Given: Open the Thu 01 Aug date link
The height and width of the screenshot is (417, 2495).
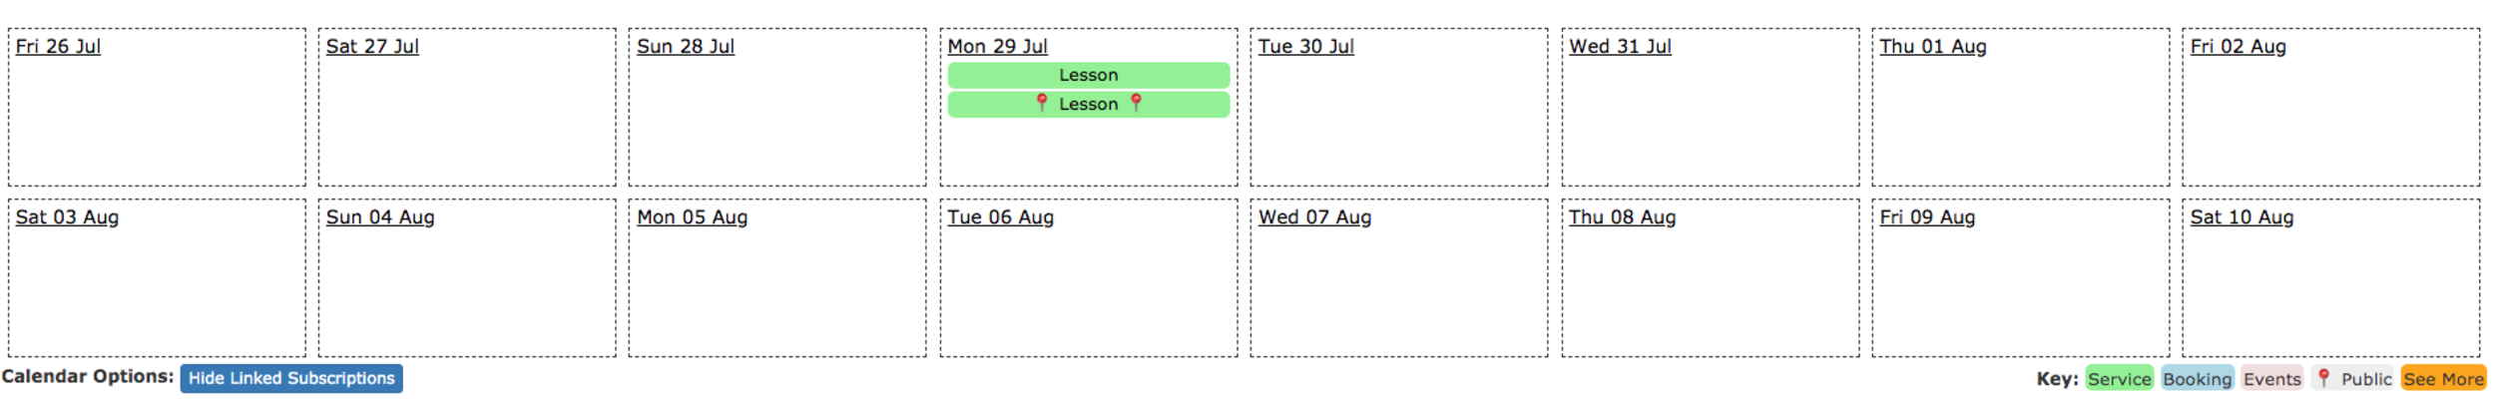Looking at the screenshot, I should [1933, 46].
